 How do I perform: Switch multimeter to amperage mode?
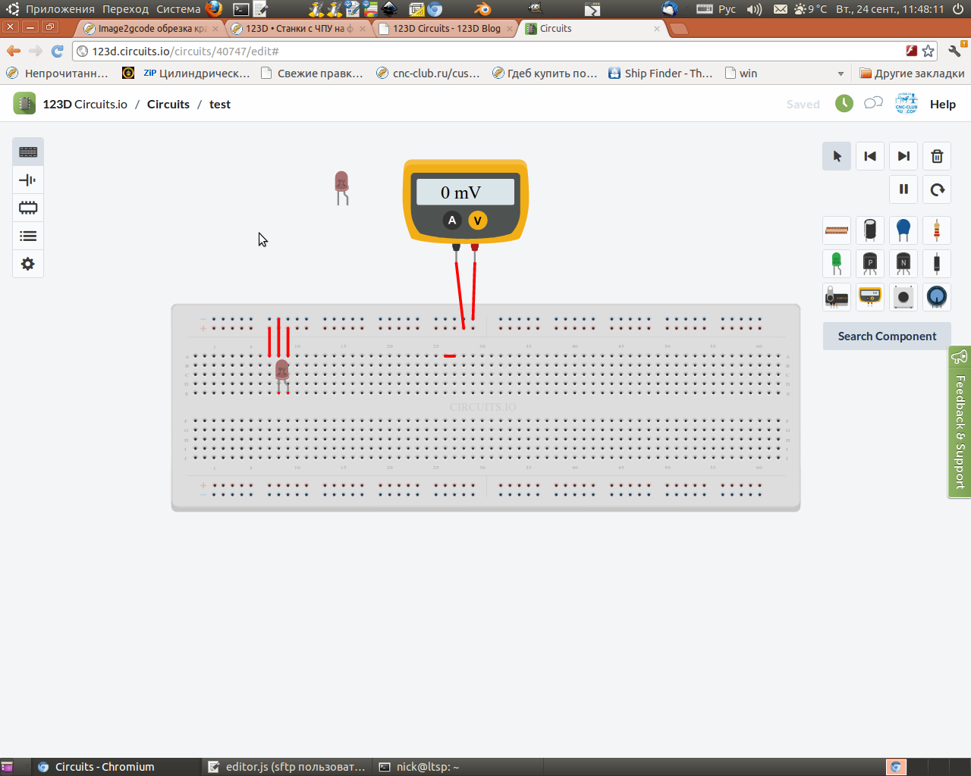pyautogui.click(x=452, y=221)
